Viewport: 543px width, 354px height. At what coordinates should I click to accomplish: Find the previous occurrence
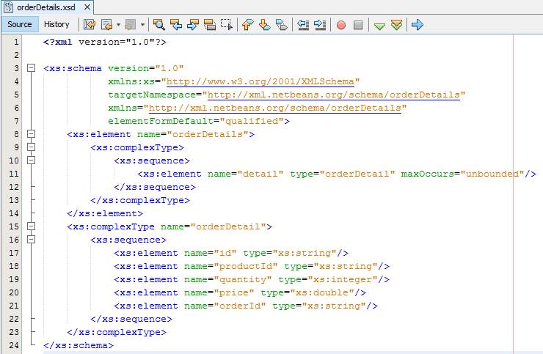coord(176,25)
